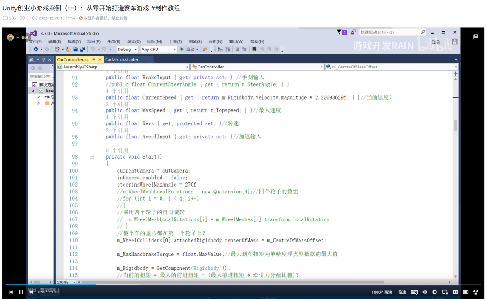The width and height of the screenshot is (487, 301).
Task: Click the 倍速 playback speed button
Action: point(402,292)
